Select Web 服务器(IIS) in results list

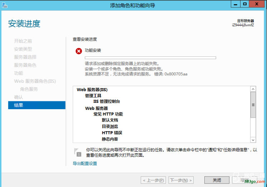click(x=92, y=90)
